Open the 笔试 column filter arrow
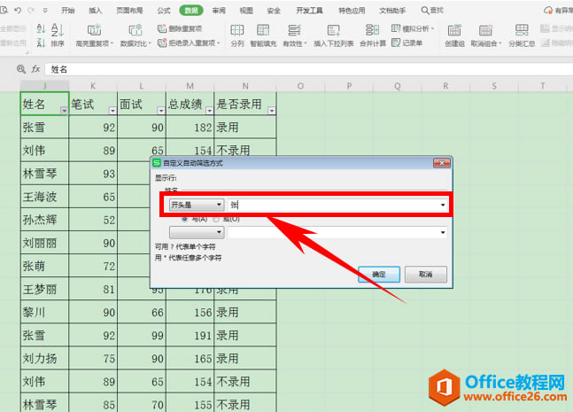Viewport: 573px width, 412px height. [x=112, y=111]
